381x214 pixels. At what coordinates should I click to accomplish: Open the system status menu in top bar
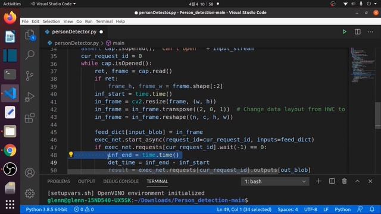(361, 4)
